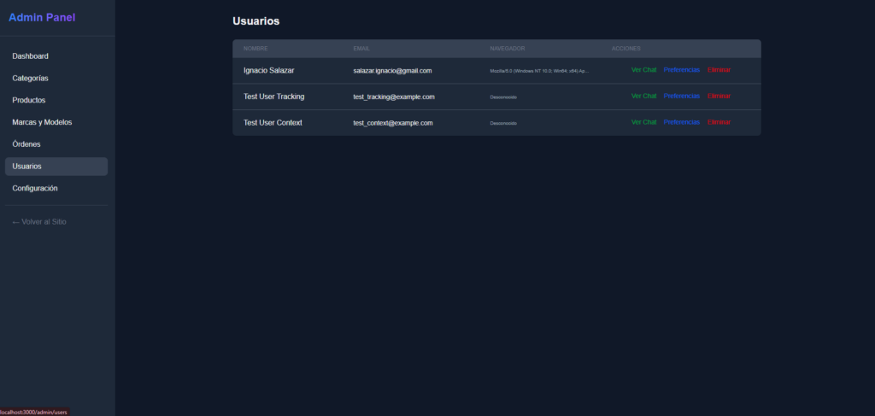The height and width of the screenshot is (416, 875).
Task: Open Productos from the sidebar
Action: click(x=29, y=100)
